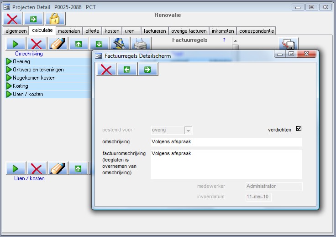Select the Ontwerp en tekeningen row text

(x=38, y=70)
